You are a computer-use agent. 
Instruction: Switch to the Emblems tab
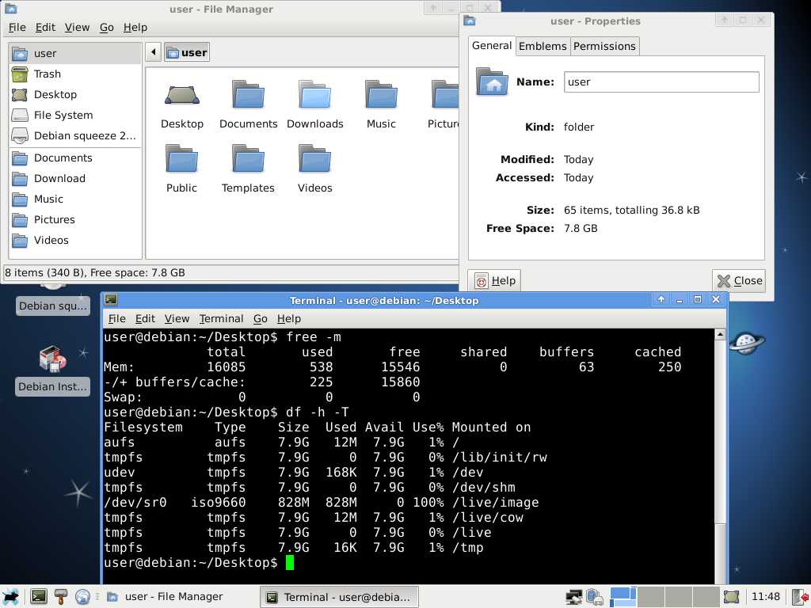pyautogui.click(x=543, y=46)
